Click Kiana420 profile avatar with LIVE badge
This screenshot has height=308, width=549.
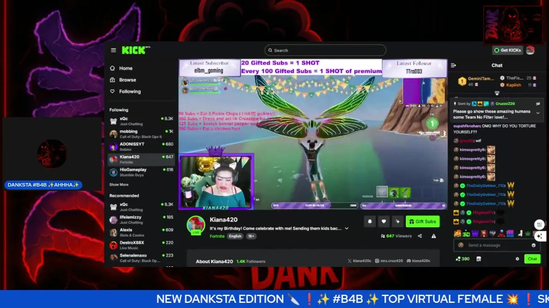(x=196, y=225)
